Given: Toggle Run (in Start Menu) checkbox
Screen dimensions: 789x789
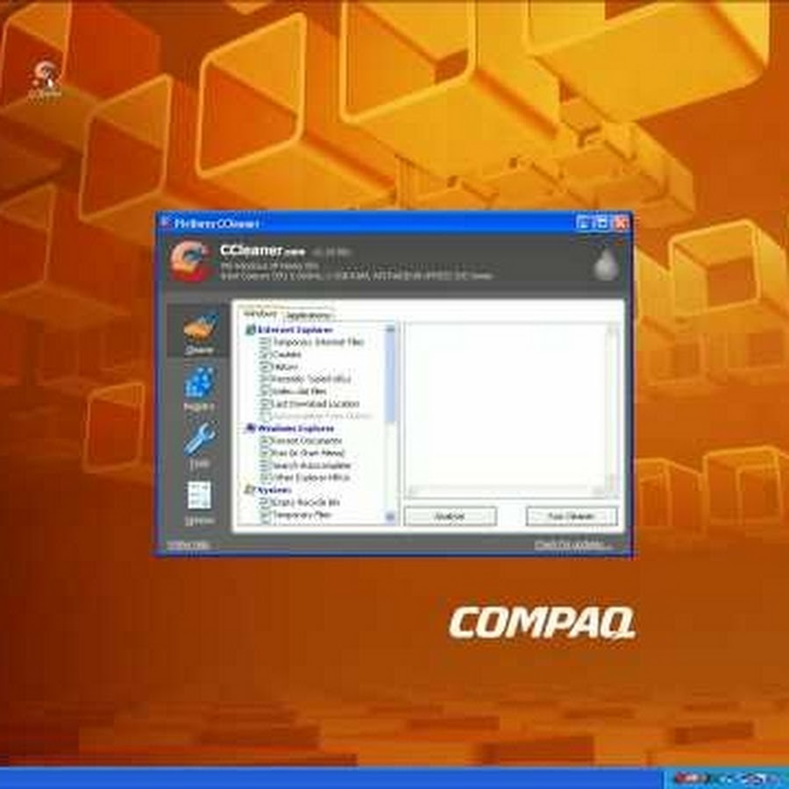Looking at the screenshot, I should pos(266,453).
